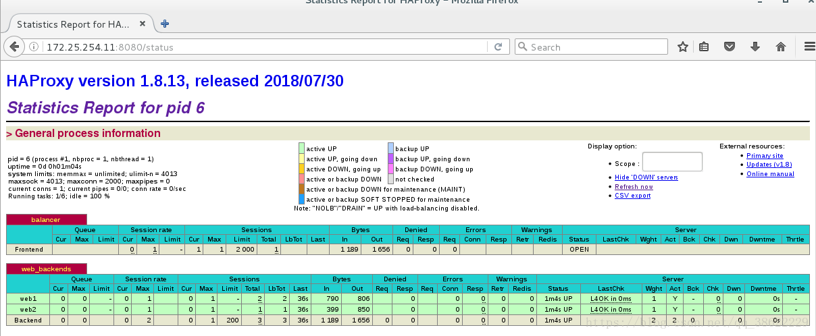The height and width of the screenshot is (336, 816).
Task: Click the backup UP blue legend swatch
Action: [x=390, y=148]
